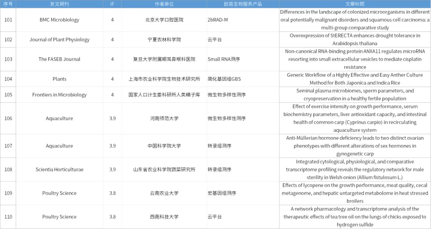
Task: Select the 国家人口计生委科研所人类精子库 cell
Action: 164,95
